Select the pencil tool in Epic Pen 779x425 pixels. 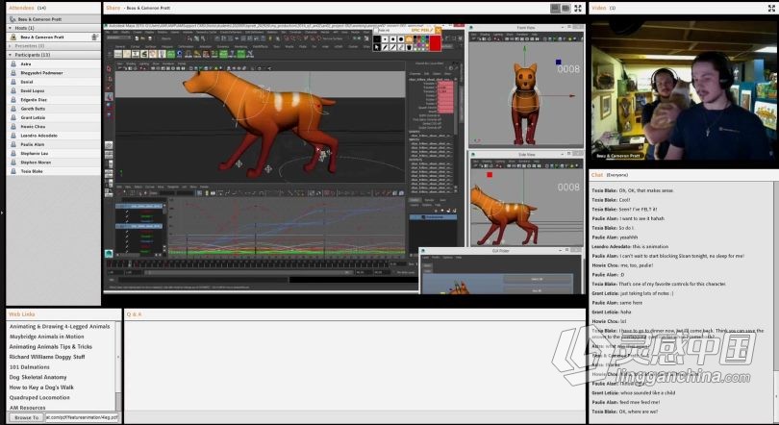click(385, 47)
